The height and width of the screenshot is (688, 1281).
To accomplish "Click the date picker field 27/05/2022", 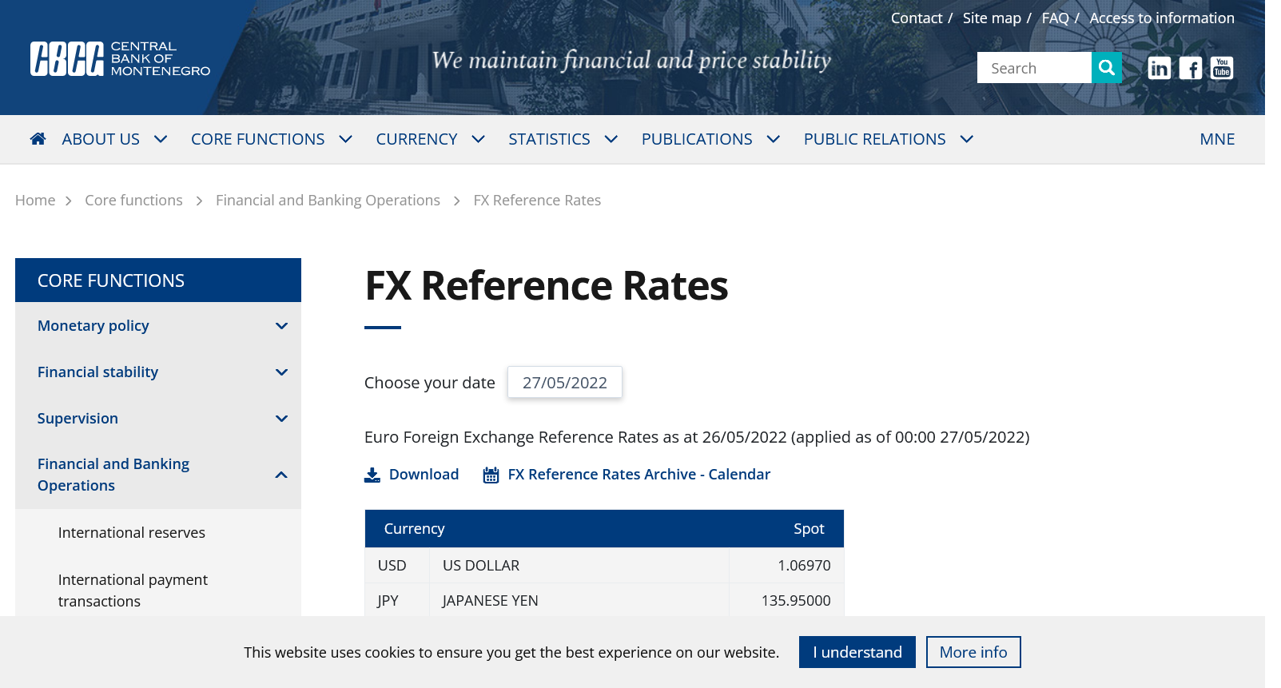I will click(x=564, y=383).
